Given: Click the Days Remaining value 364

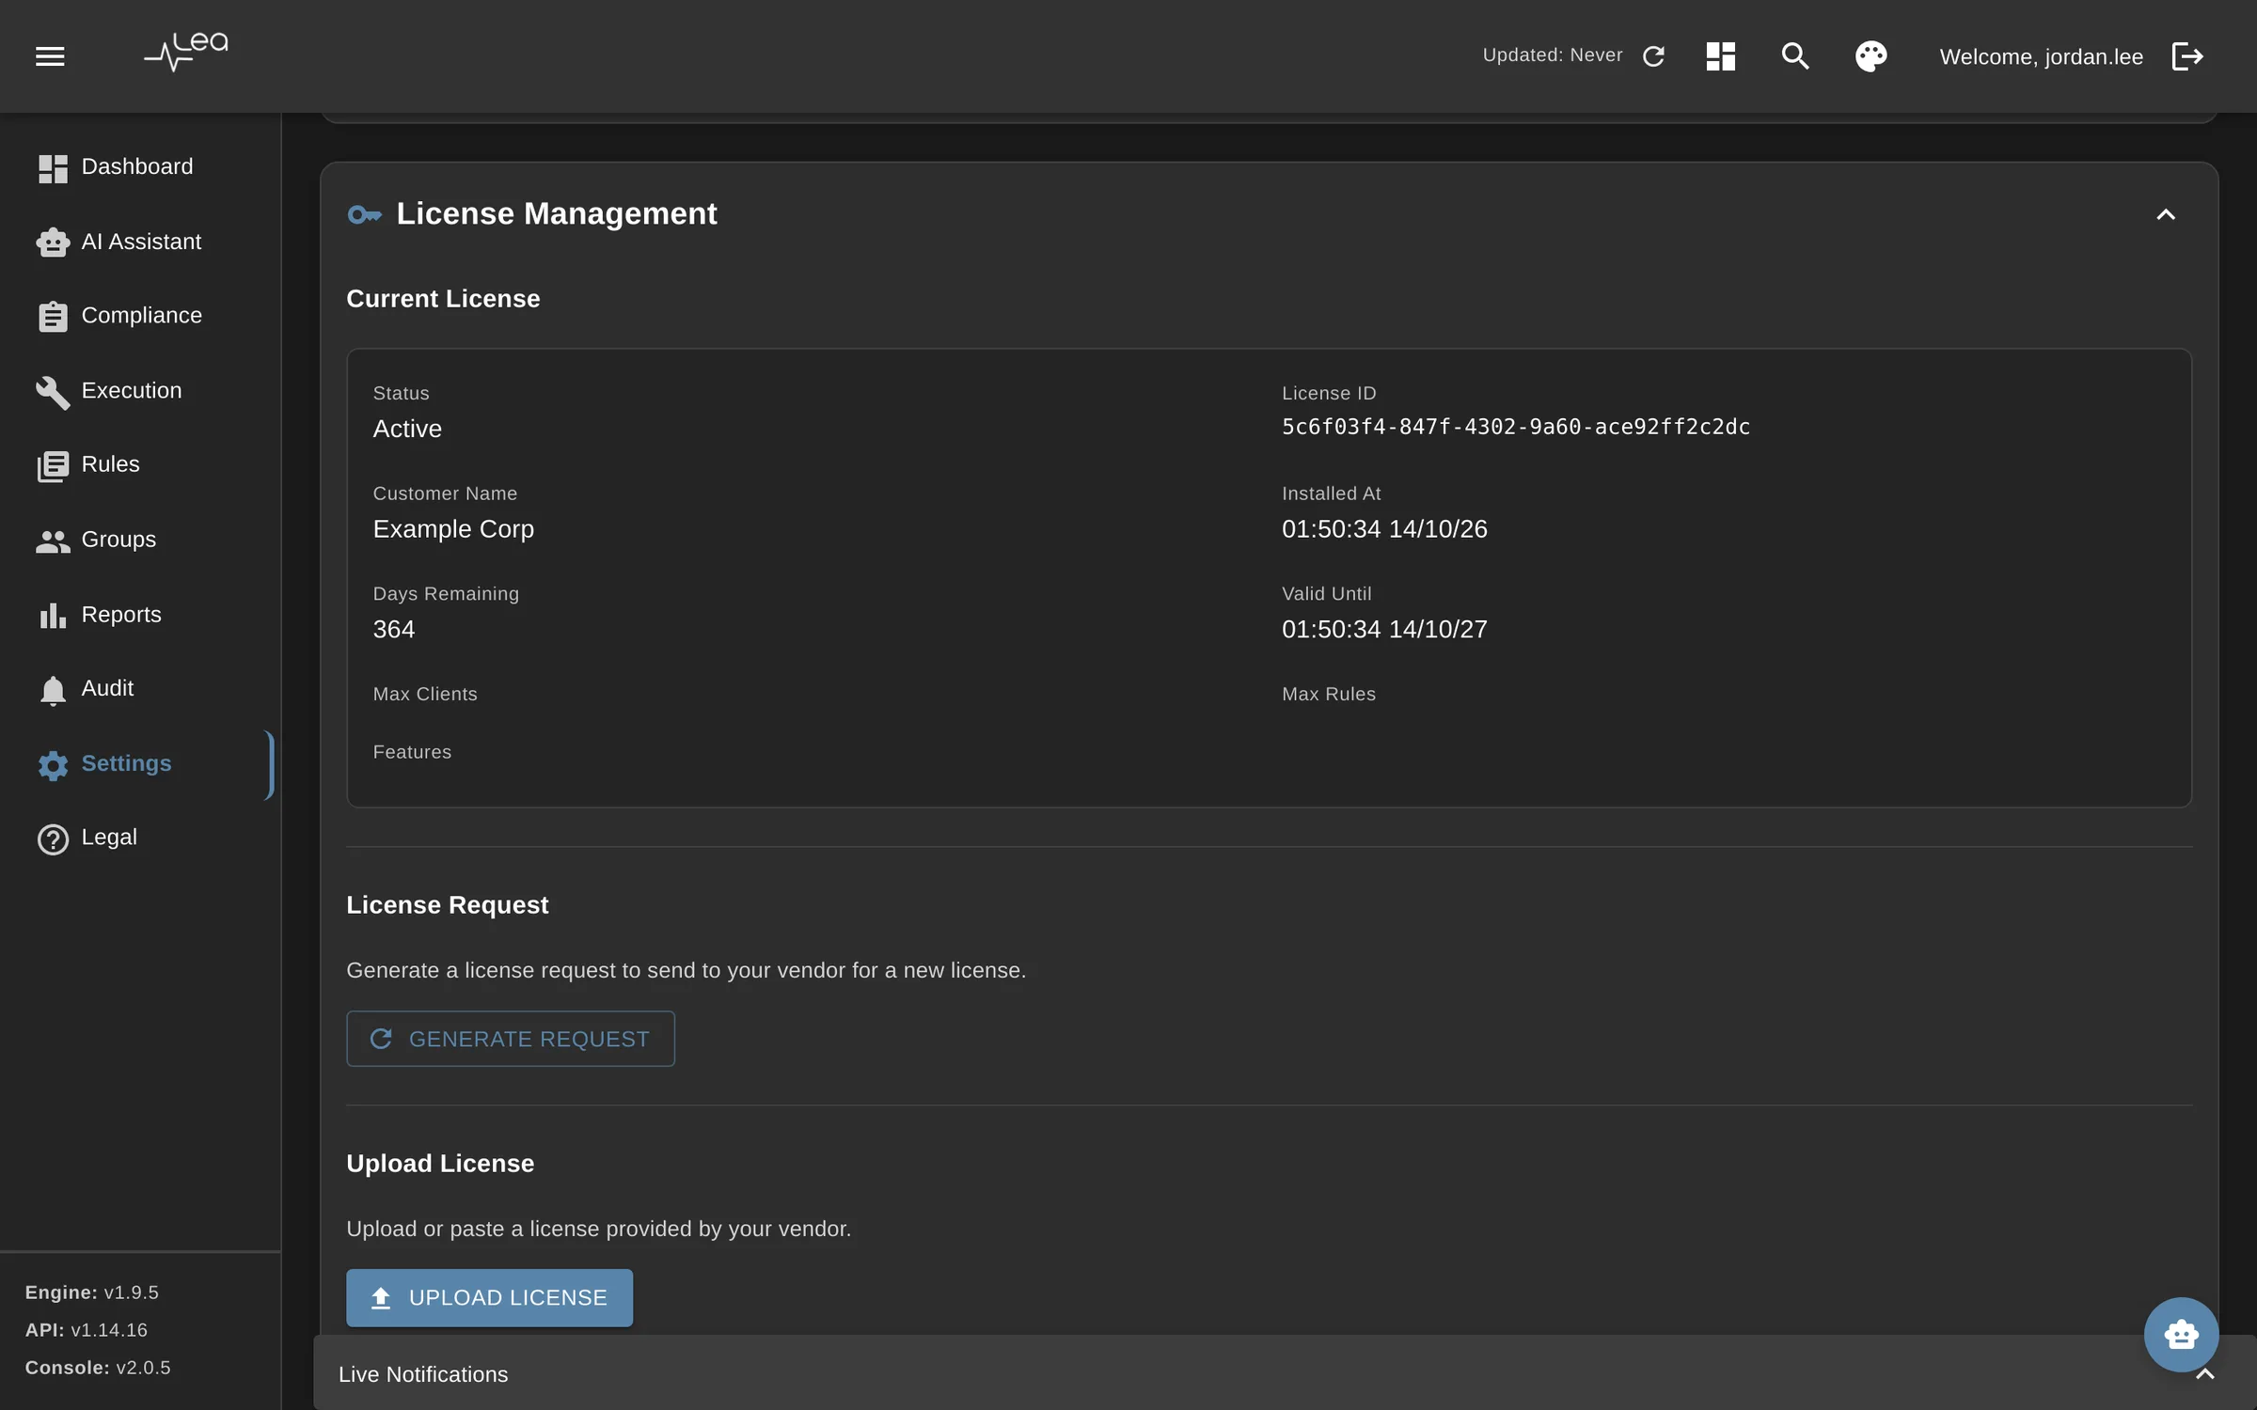Looking at the screenshot, I should click(x=394, y=630).
